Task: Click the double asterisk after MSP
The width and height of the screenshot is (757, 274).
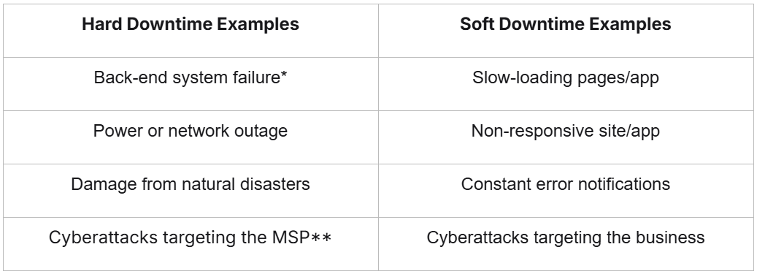Action: tap(321, 237)
